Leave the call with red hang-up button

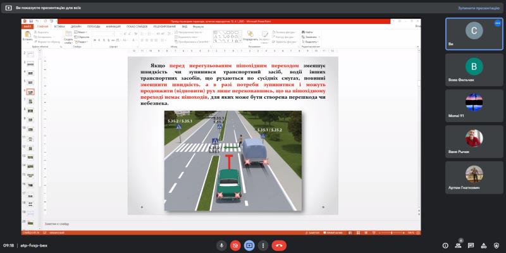tap(279, 245)
